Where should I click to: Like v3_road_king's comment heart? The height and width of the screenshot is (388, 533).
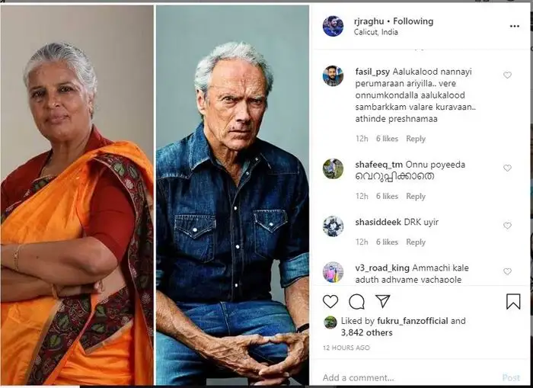coord(507,271)
